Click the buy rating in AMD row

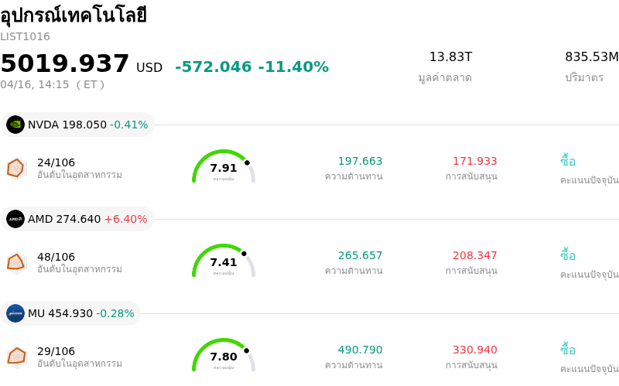tap(568, 255)
